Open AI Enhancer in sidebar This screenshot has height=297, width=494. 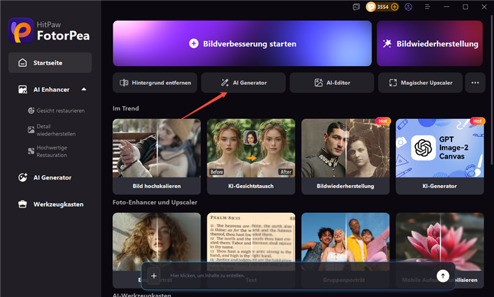point(50,90)
